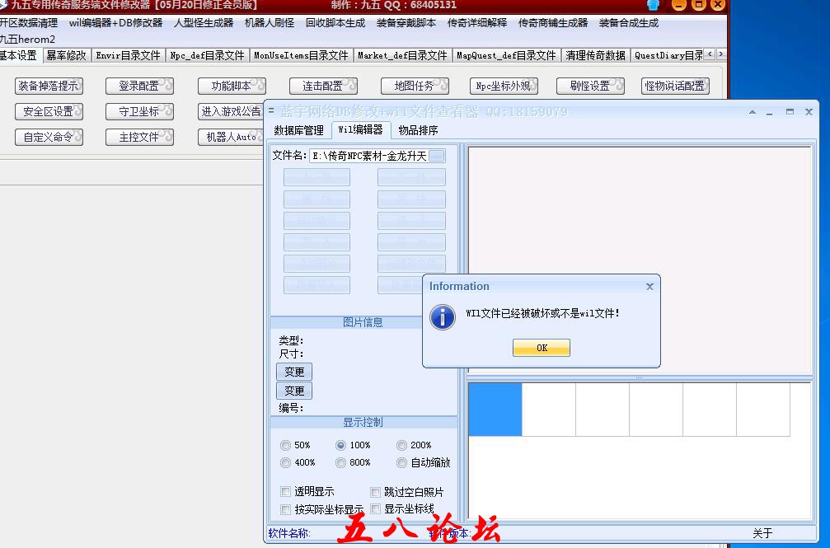Choose the 自动缩放 radio option

tap(402, 462)
